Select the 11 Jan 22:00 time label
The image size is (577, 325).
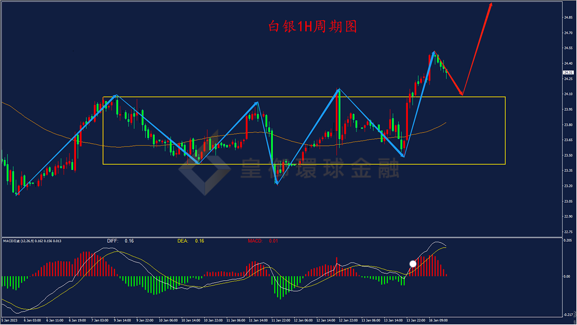pos(281,320)
